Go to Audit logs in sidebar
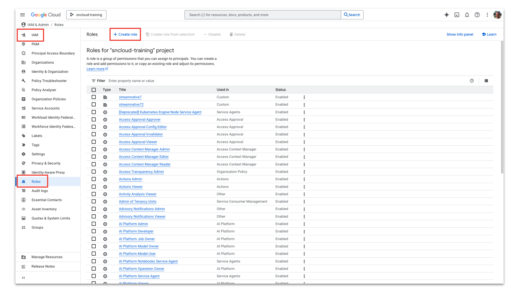 (x=40, y=191)
